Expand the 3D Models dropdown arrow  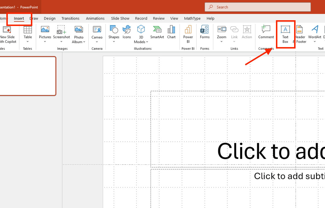click(x=147, y=42)
